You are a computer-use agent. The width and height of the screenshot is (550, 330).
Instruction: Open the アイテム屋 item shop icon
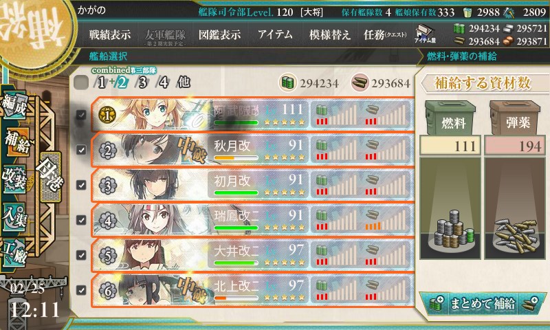coord(425,34)
